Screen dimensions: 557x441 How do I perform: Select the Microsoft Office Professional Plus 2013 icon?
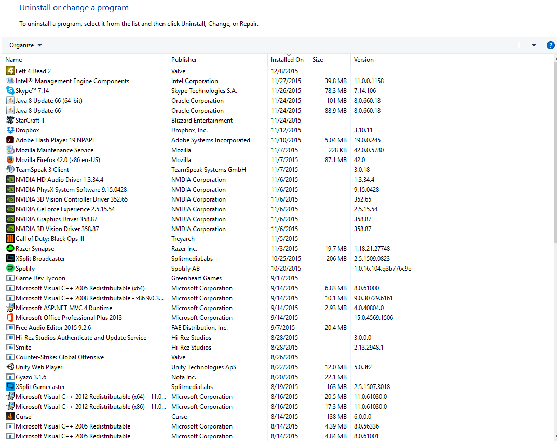point(10,318)
